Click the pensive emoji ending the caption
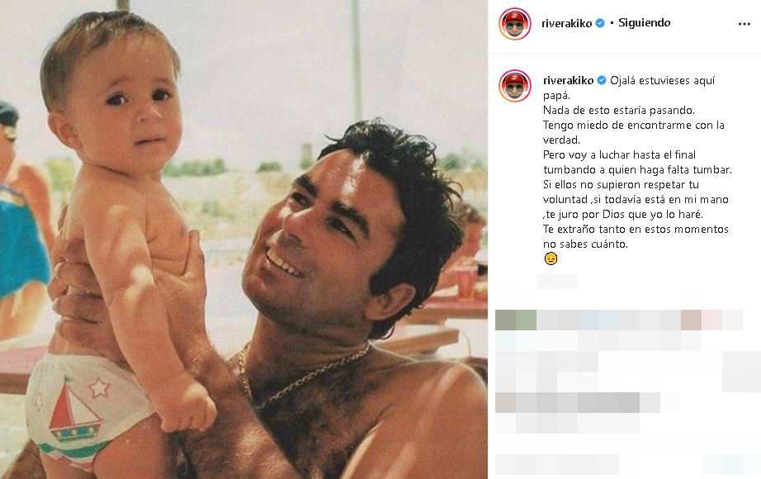The image size is (761, 479). [551, 258]
